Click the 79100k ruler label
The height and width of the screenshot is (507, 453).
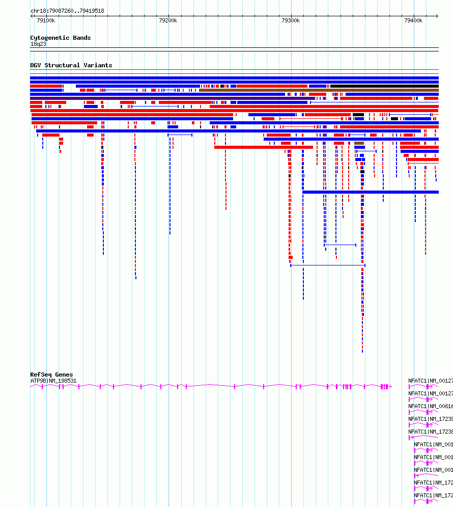pyautogui.click(x=46, y=20)
